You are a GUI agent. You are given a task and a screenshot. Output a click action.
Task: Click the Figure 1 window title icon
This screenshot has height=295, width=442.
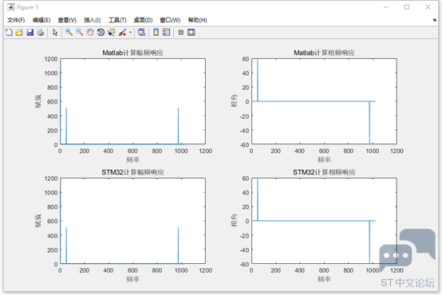pos(10,7)
